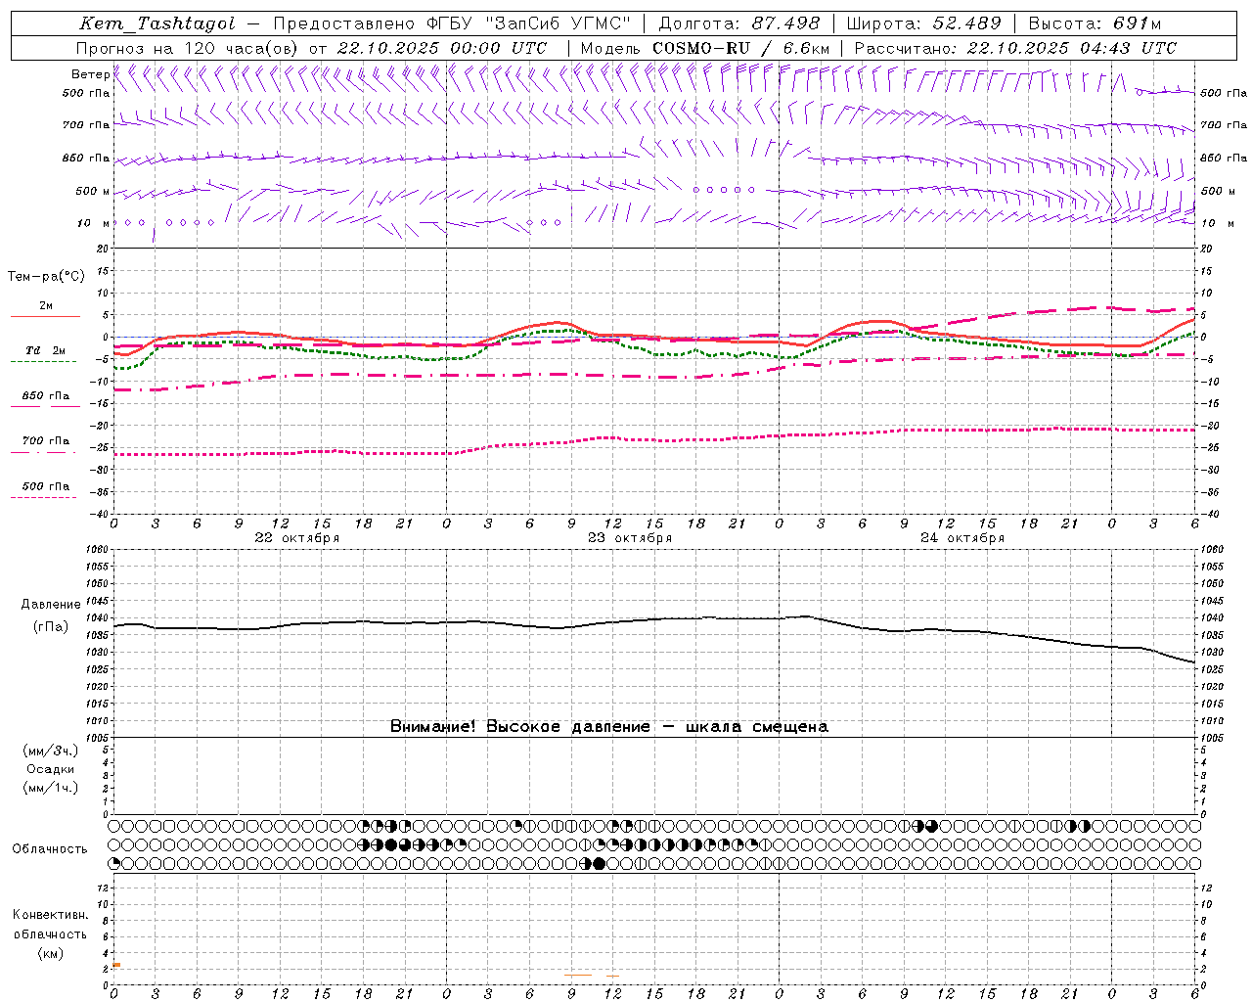Screen dimensions: 1252x1002
Task: Click the Давление pressure panel title
Action: [51, 605]
